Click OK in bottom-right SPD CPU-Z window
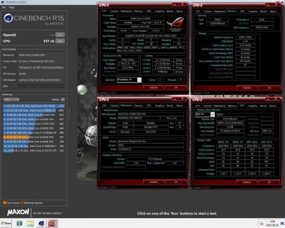This screenshot has height=228, width=285. [270, 182]
